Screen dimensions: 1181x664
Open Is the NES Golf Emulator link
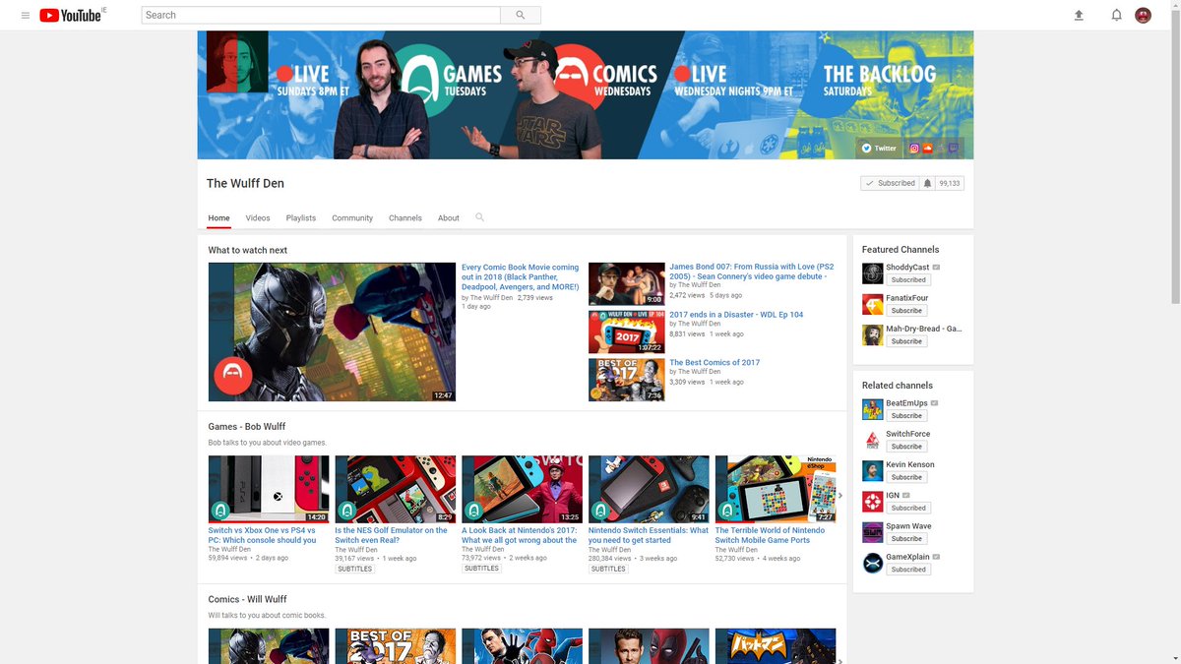coord(392,535)
